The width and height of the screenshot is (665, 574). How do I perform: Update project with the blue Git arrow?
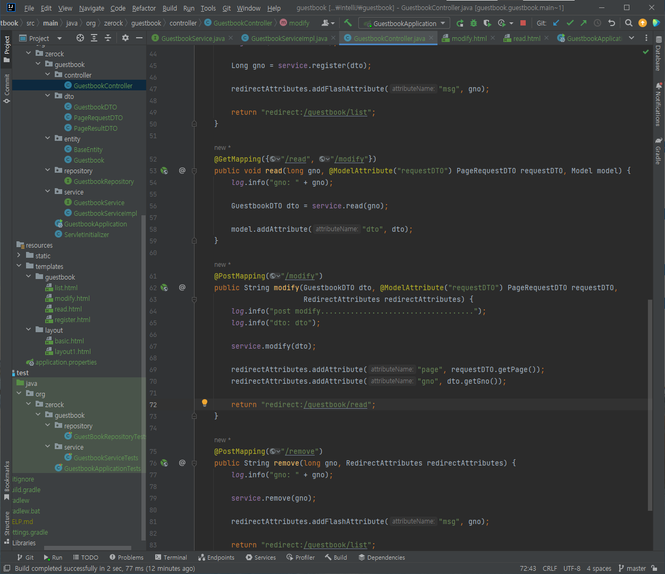pos(556,23)
